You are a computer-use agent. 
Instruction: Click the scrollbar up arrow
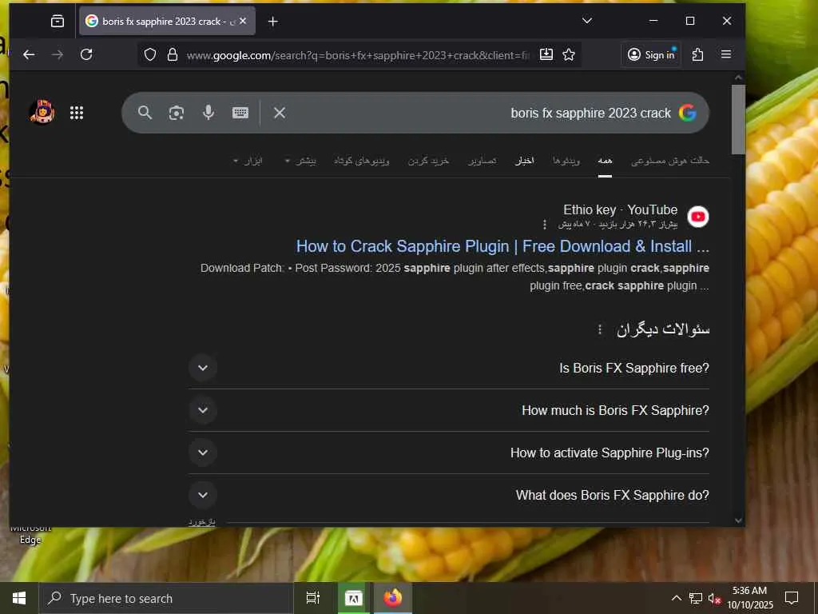[x=737, y=78]
